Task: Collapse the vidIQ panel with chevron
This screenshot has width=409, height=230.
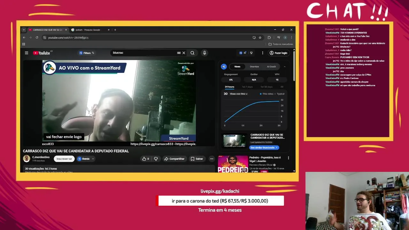Action: (x=285, y=66)
